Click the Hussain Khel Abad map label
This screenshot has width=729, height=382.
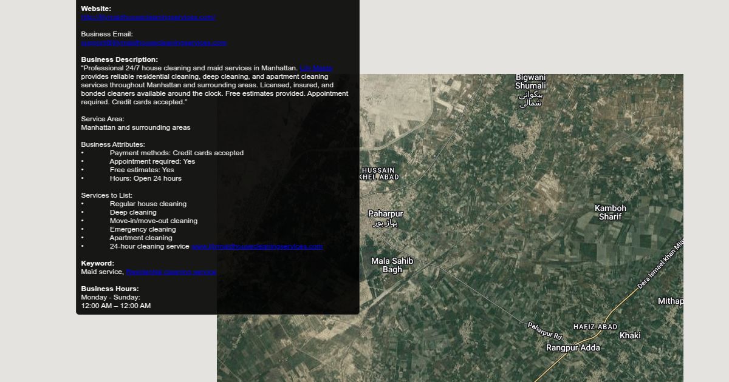tap(378, 174)
